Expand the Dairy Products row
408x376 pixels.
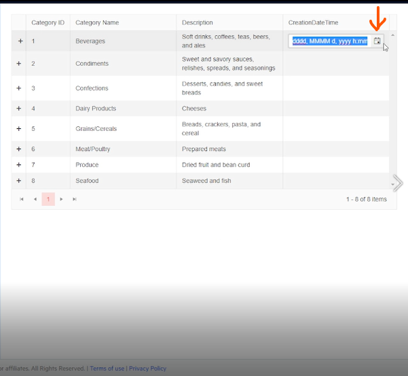[x=19, y=108]
